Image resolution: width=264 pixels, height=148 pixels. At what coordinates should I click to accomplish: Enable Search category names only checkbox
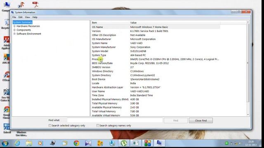97,125
